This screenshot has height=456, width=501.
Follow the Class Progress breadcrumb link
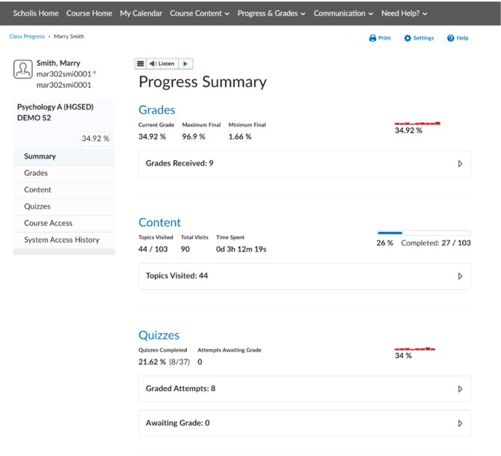click(27, 37)
